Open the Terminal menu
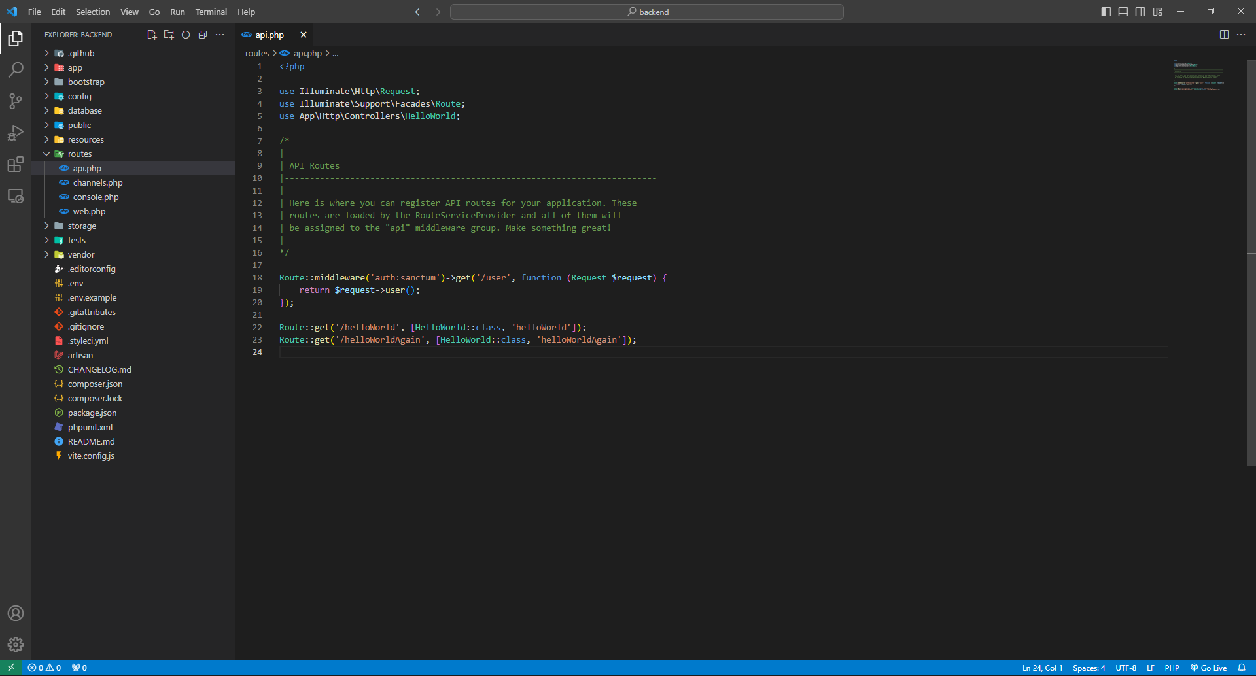 211,12
